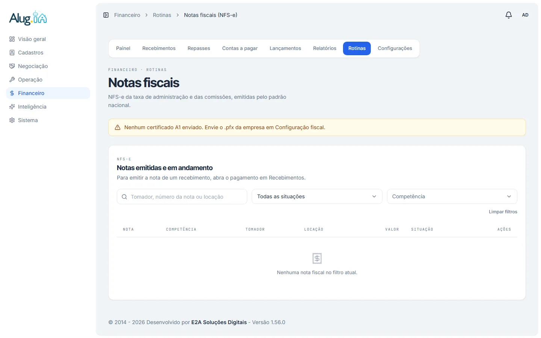The image size is (541, 338).
Task: Click the Visão geral grid icon
Action: [x=12, y=39]
